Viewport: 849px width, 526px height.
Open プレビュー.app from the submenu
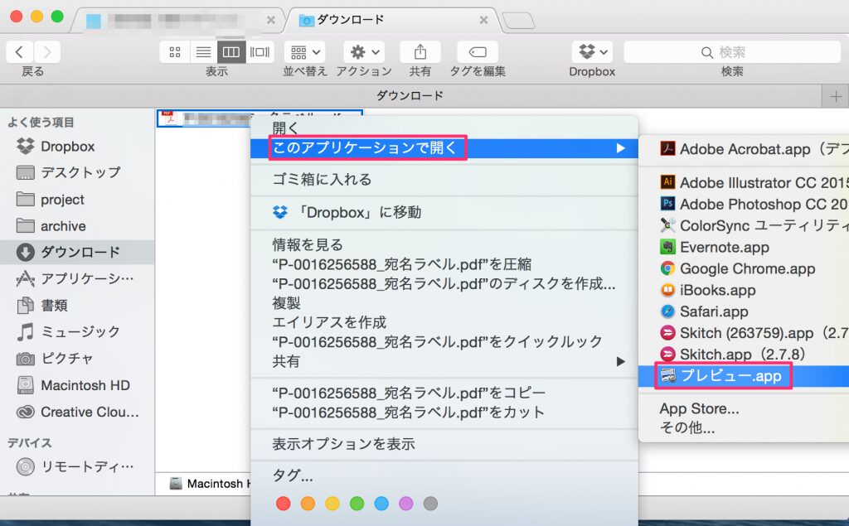(730, 376)
